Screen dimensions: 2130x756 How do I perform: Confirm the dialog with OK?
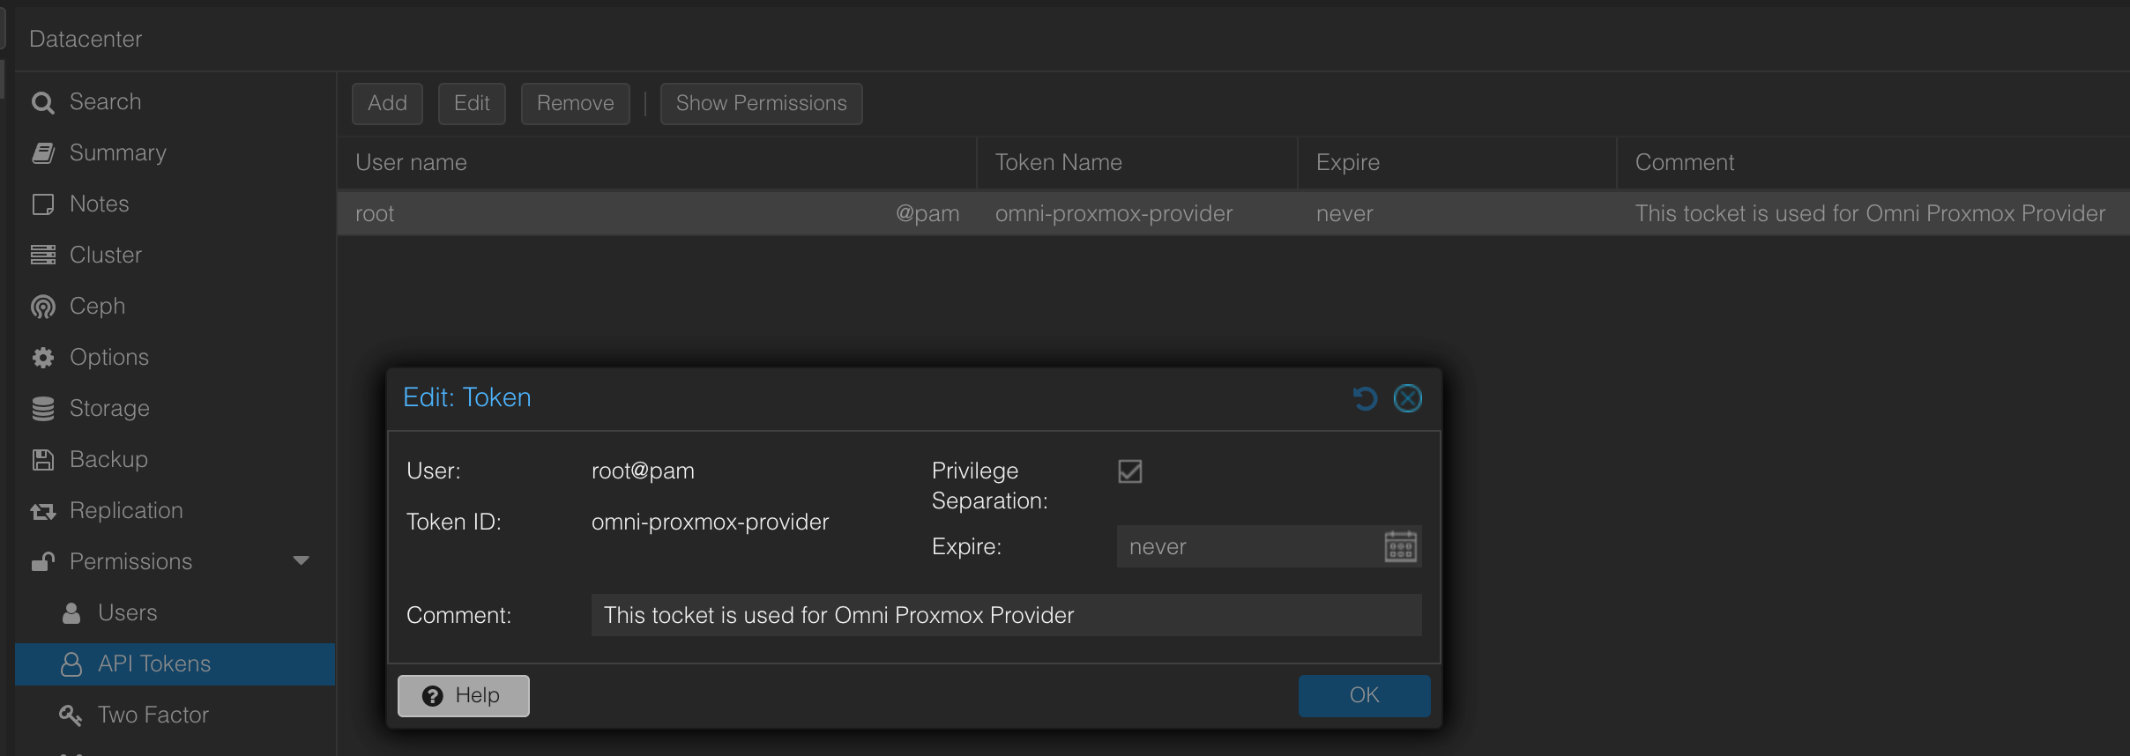click(1364, 695)
